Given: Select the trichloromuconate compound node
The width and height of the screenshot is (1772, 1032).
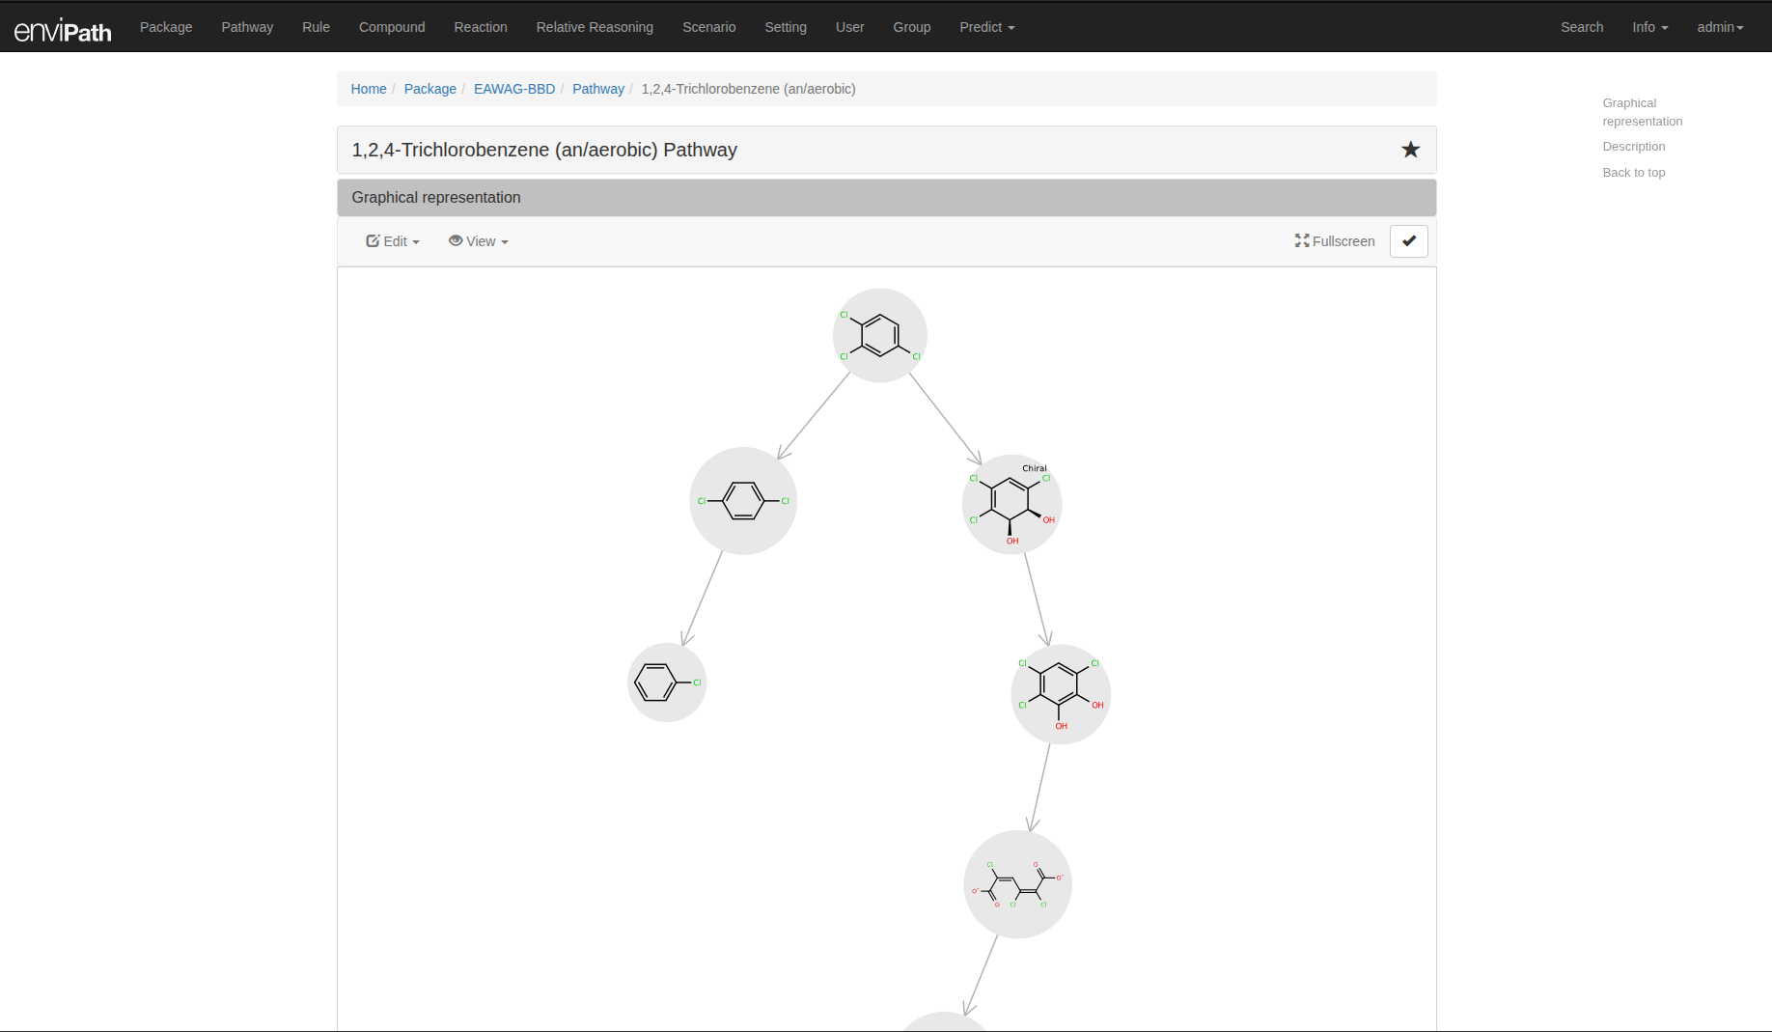Looking at the screenshot, I should 1017,884.
